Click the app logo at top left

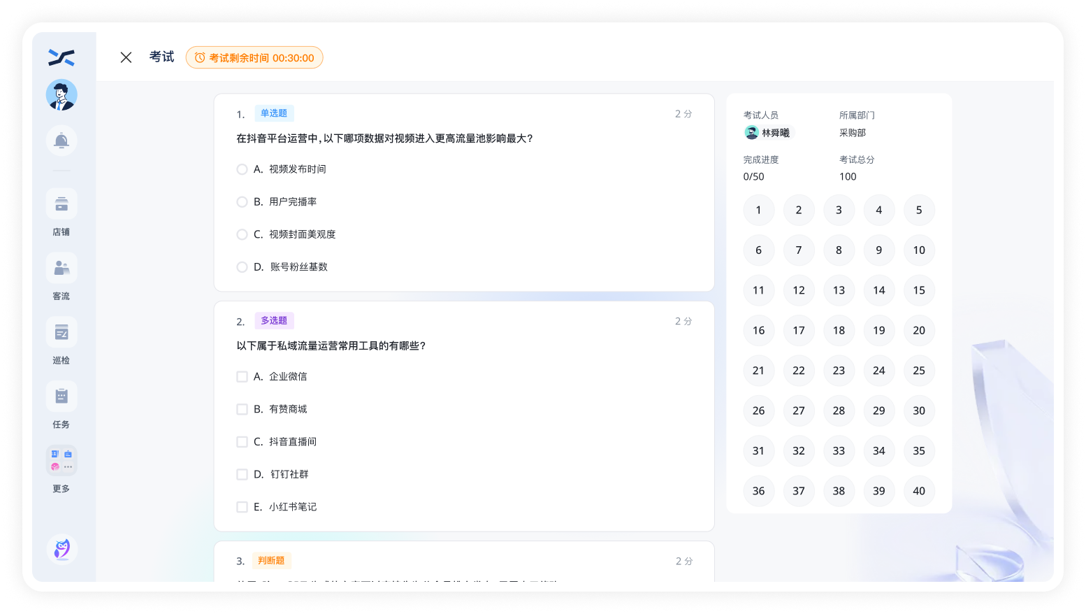(x=61, y=57)
